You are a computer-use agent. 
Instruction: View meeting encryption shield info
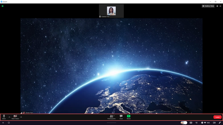(x=3, y=6)
